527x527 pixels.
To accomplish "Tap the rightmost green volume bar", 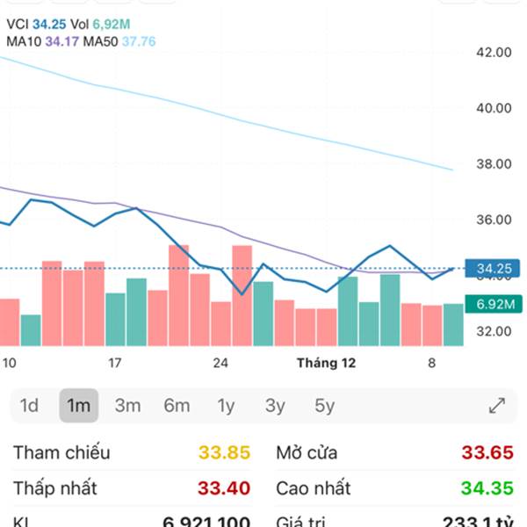I will click(x=453, y=324).
